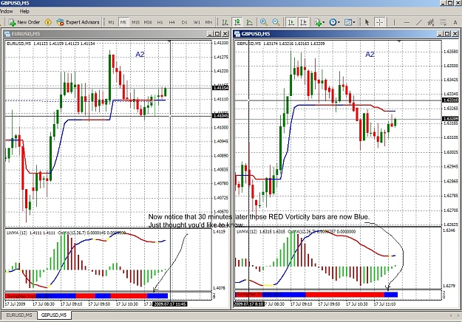This screenshot has width=462, height=322.
Task: Toggle chart shift from right border
Action: pyautogui.click(x=303, y=22)
